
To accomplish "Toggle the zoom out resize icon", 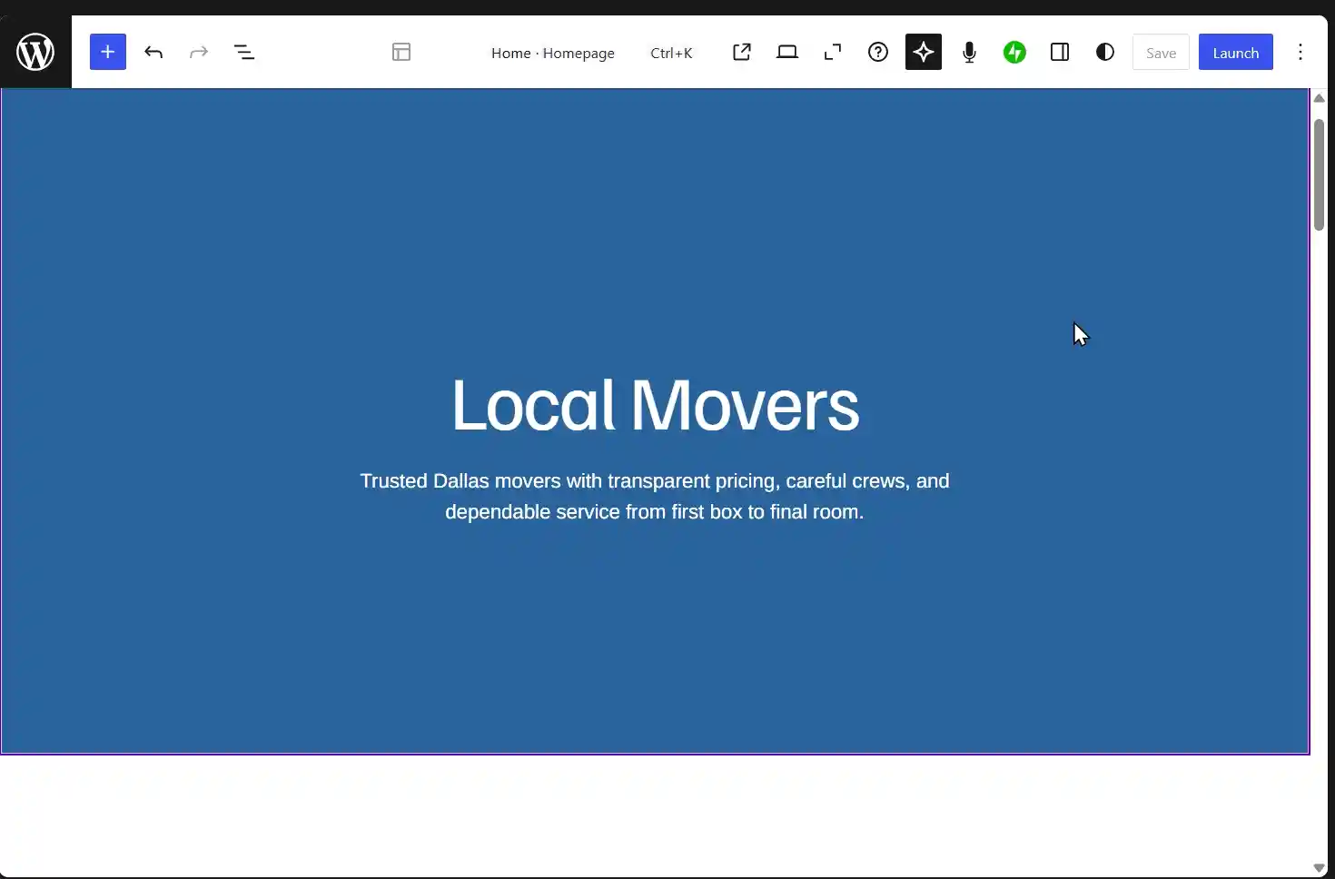I will [x=833, y=52].
